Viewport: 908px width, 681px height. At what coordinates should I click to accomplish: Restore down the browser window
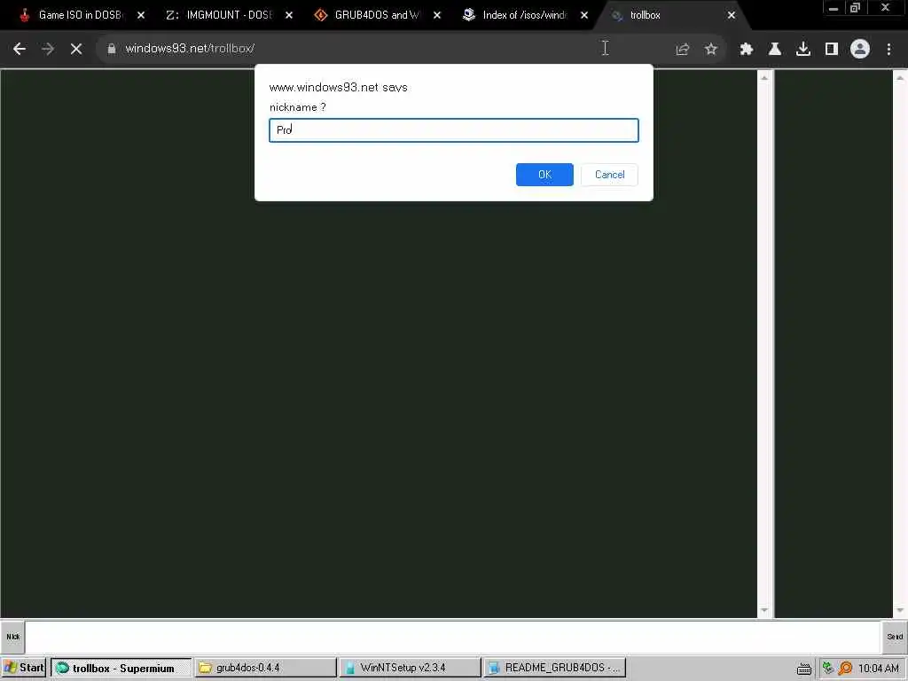[855, 8]
